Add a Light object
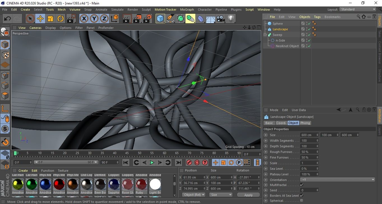Screen dimensions: 382x204 [231, 19]
